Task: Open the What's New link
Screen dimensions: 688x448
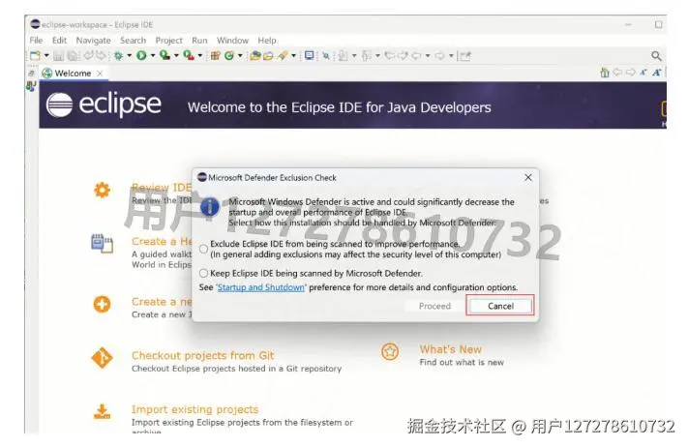Action: tap(451, 349)
